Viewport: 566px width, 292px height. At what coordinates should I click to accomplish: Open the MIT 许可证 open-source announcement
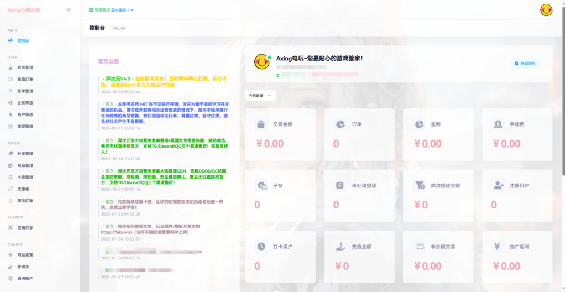point(165,113)
